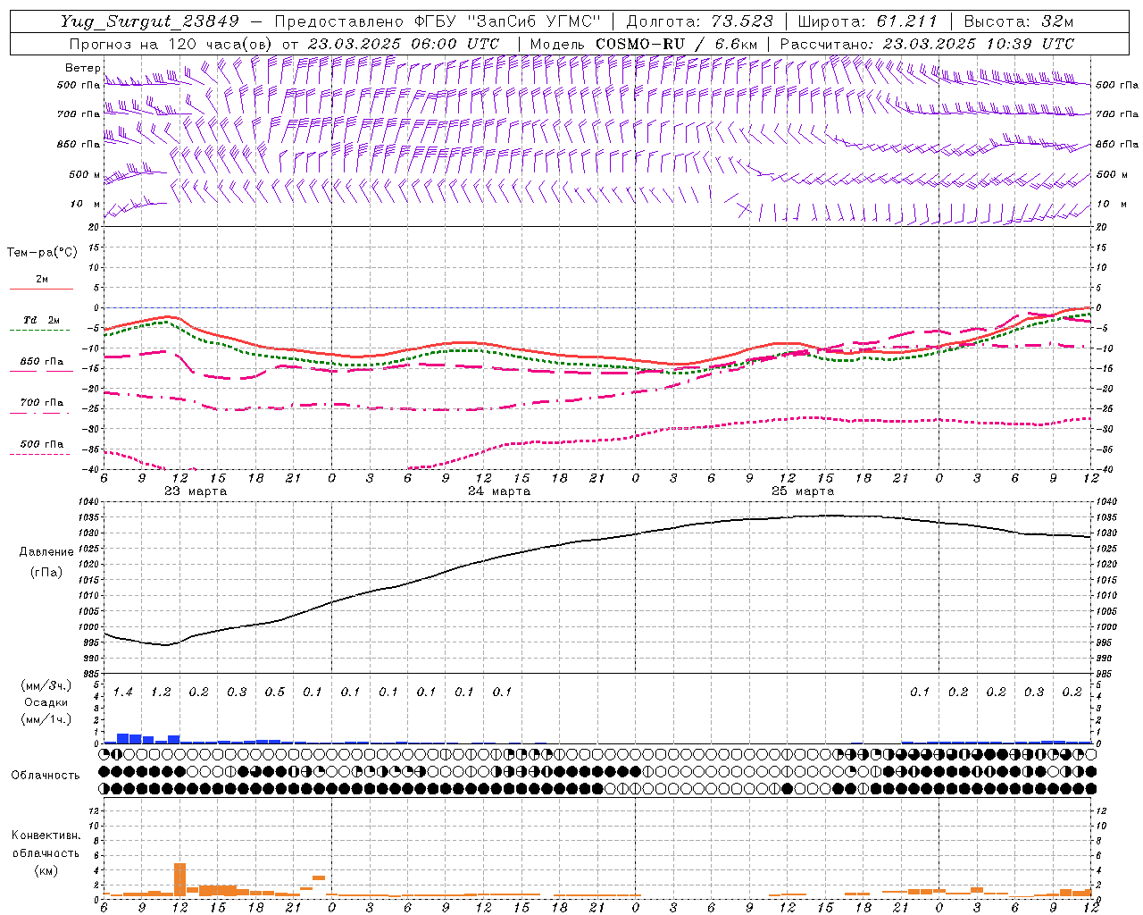Screen dimensions: 1143x915
Task: Click the Рассчитано: 23.03.2025 10:39 UTC text
Action: (928, 44)
